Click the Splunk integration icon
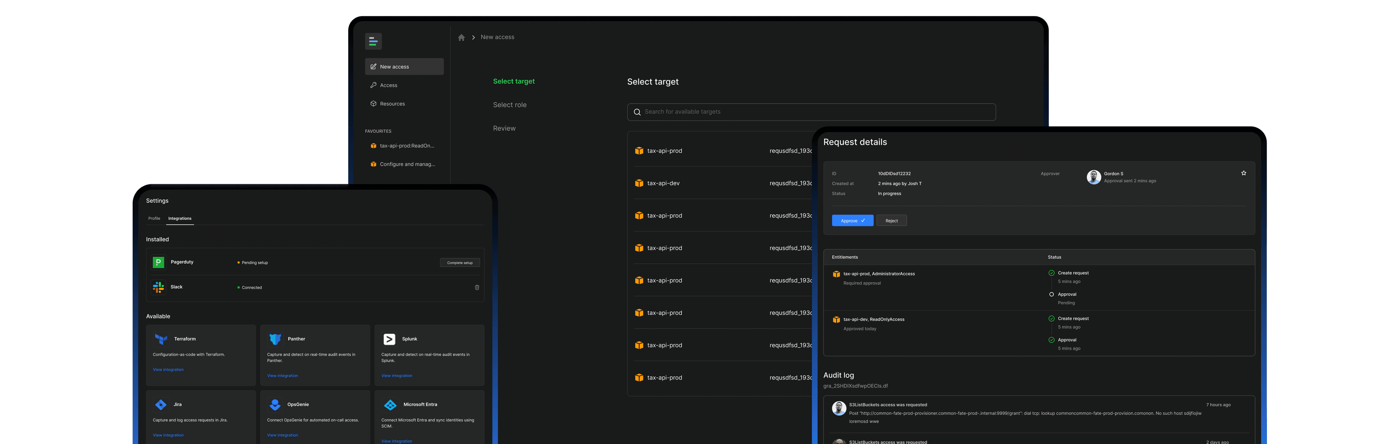Screen dimensions: 1396x444 tap(389, 339)
